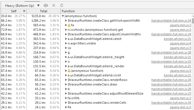Viewport: 194px width, 110px height.
Task: Click the Function column header
Action: (x=127, y=11)
